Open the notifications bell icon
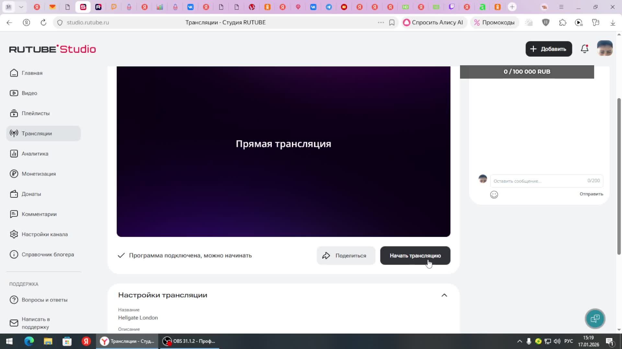 [584, 49]
